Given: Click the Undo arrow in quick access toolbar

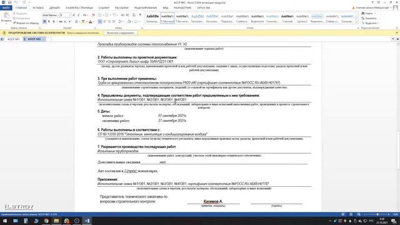Looking at the screenshot, I should tap(16, 2).
